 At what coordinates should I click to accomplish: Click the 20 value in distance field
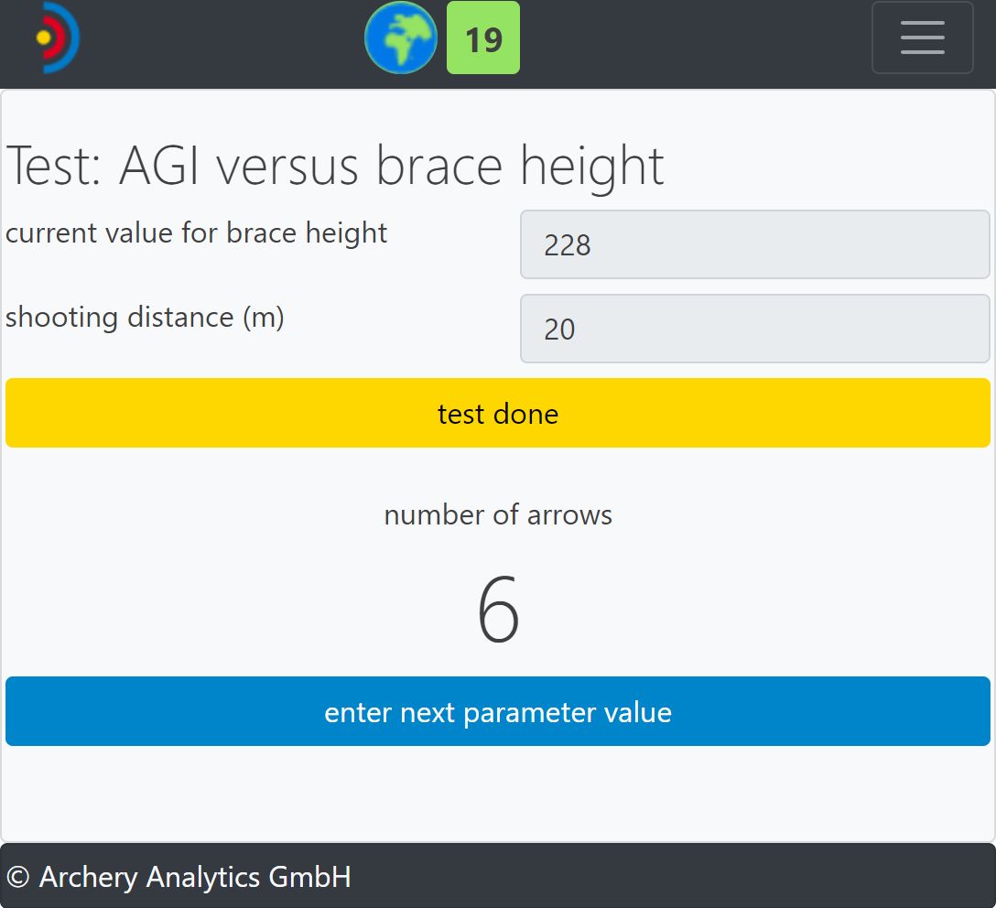559,330
